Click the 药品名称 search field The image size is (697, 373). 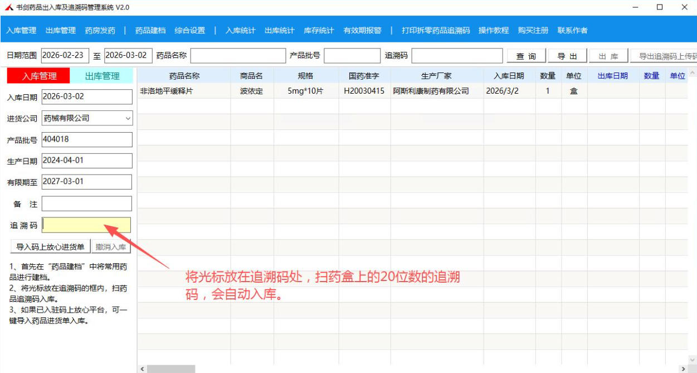point(237,56)
